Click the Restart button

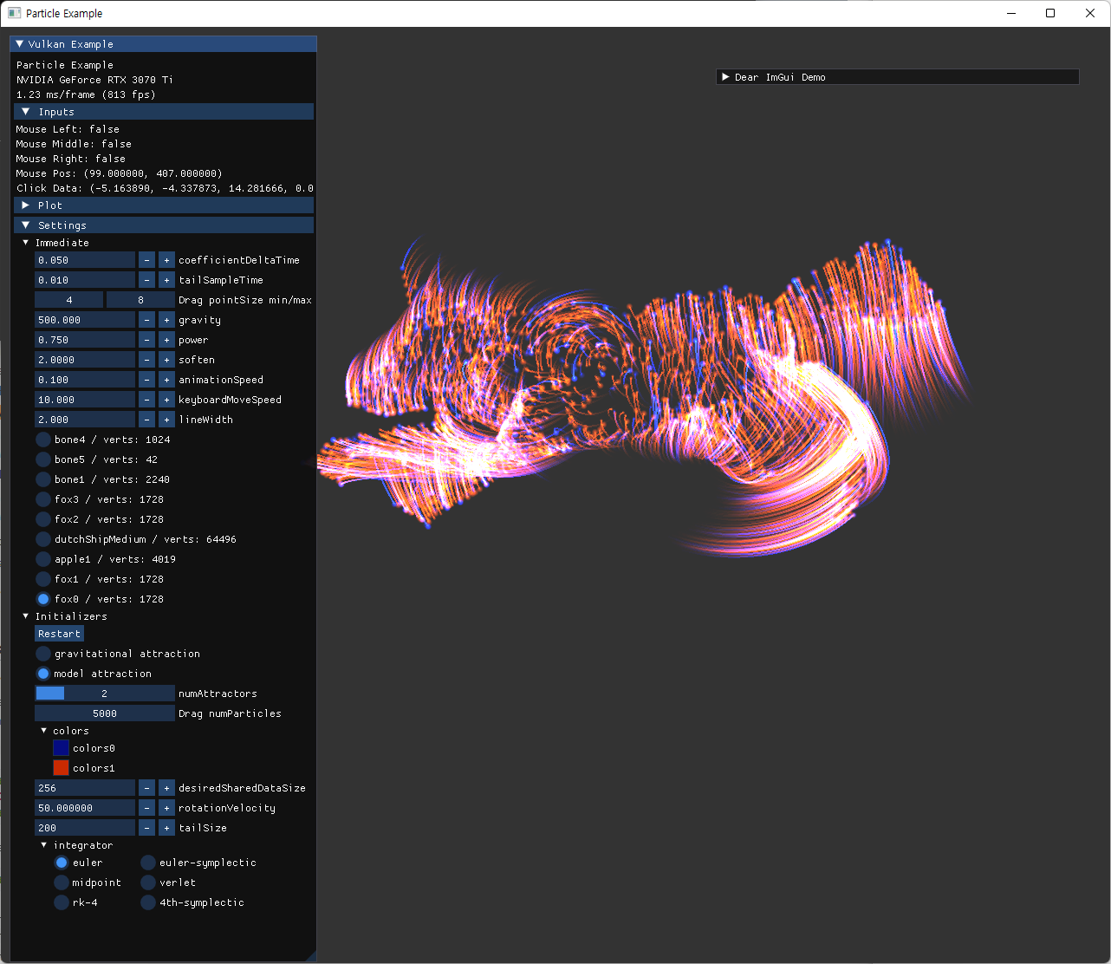pyautogui.click(x=59, y=634)
